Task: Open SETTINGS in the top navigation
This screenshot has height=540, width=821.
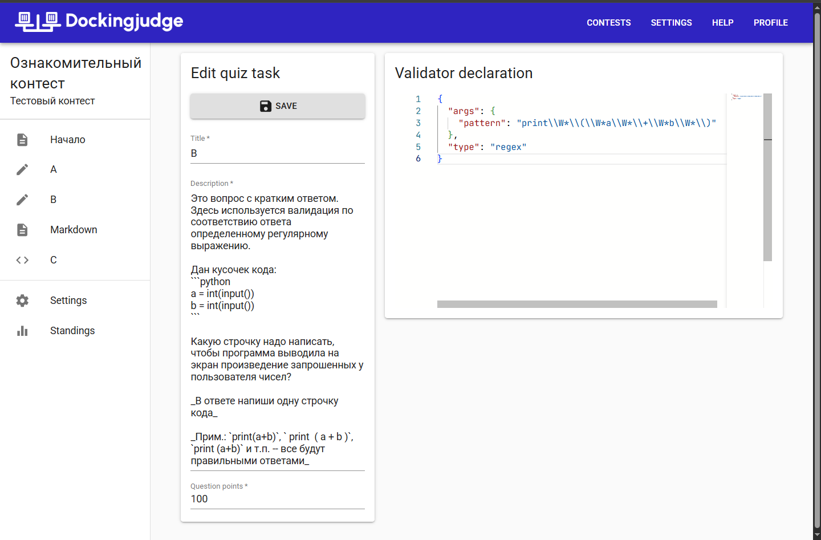Action: [x=671, y=23]
